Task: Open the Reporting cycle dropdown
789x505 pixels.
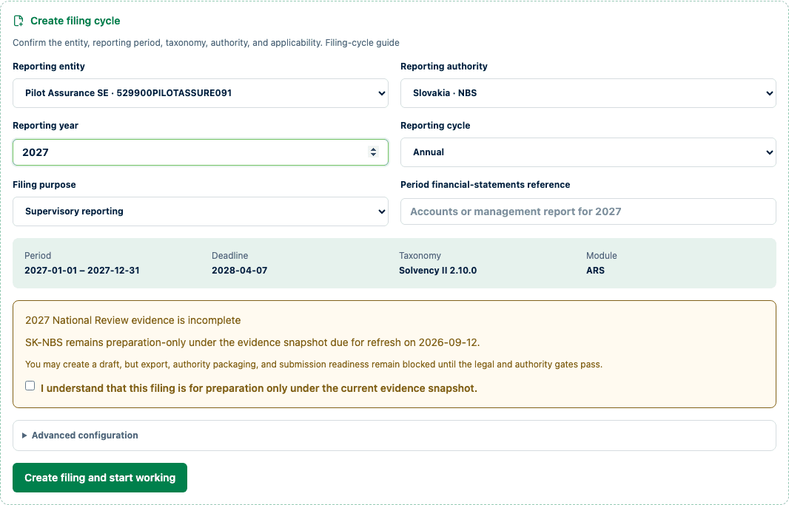Action: [x=588, y=152]
